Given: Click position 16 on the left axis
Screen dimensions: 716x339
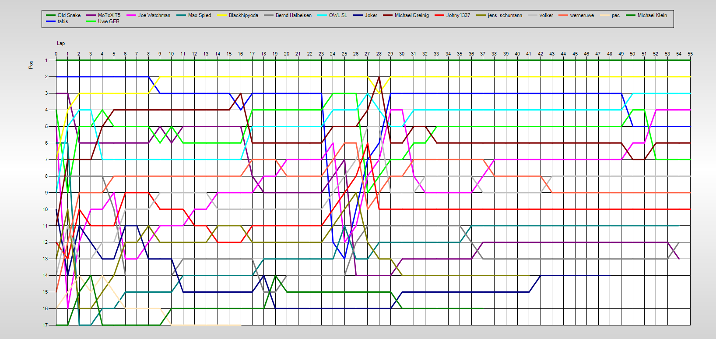Looking at the screenshot, I should click(45, 308).
